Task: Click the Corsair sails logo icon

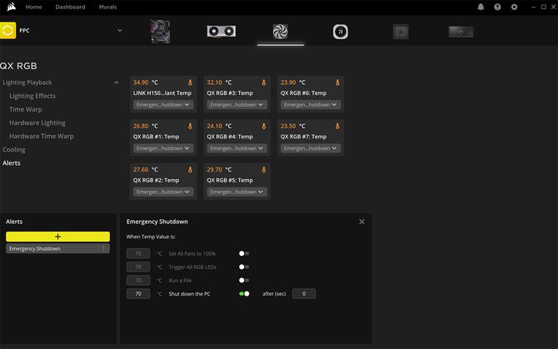Action: 12,7
